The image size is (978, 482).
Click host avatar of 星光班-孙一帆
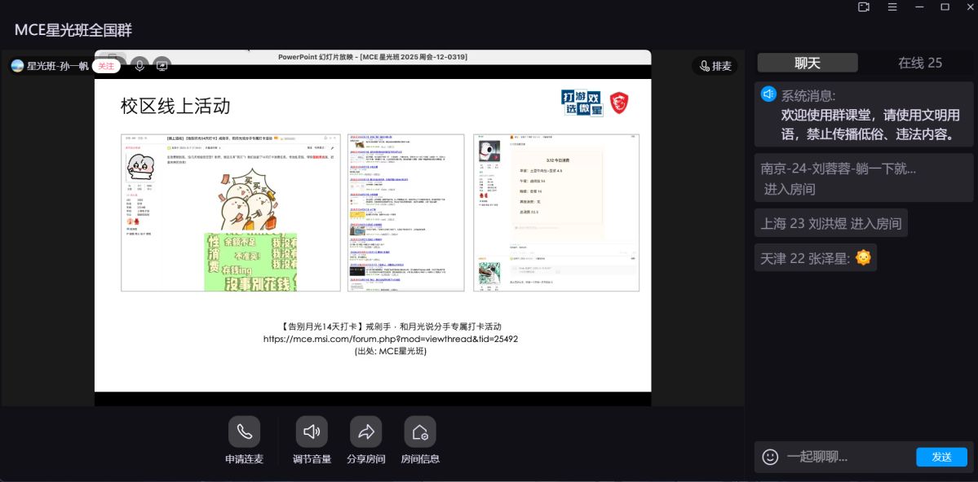[x=17, y=65]
